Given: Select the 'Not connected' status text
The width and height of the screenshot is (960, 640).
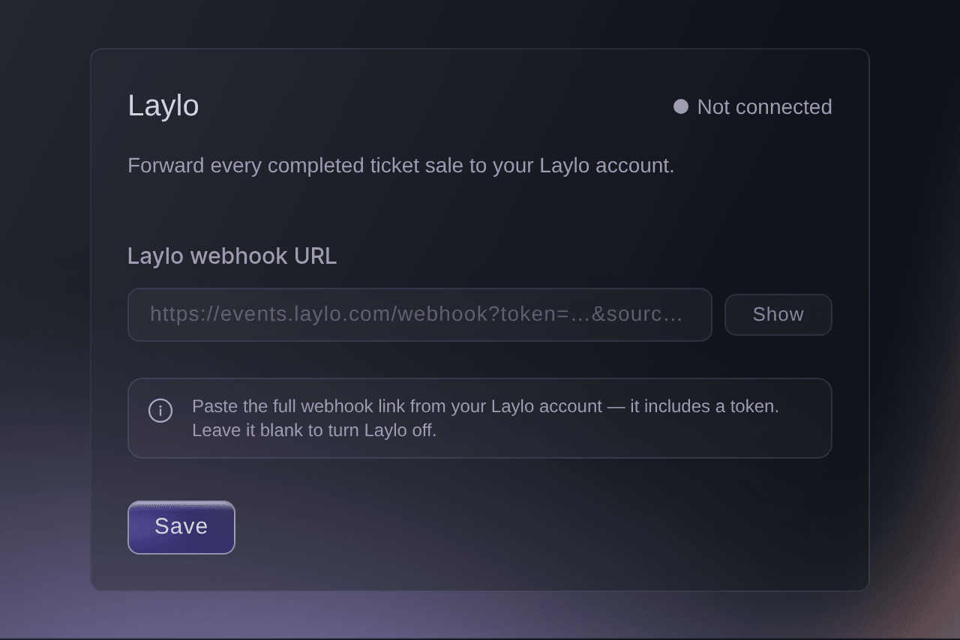Looking at the screenshot, I should pos(764,107).
